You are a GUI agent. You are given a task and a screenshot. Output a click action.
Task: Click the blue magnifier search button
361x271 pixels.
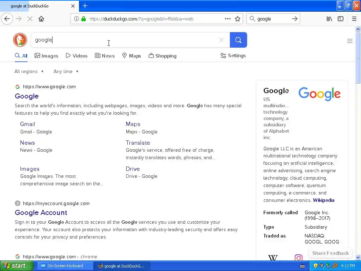coord(238,40)
